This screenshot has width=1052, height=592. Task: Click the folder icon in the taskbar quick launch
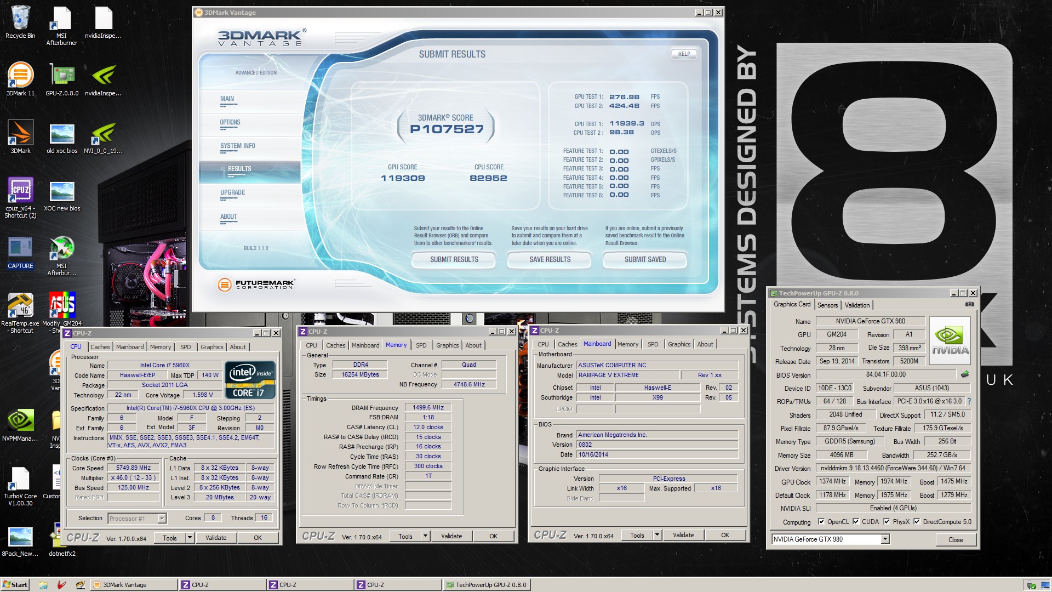43,585
